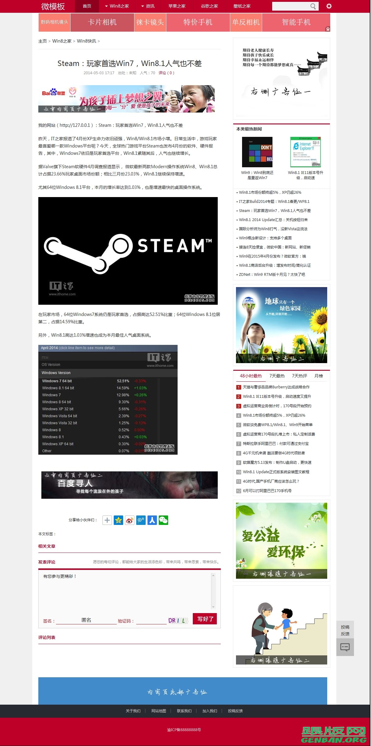Screen dimensions: 371x746
Task: Expand the Win8之家 nav dropdown
Action: [117, 6]
